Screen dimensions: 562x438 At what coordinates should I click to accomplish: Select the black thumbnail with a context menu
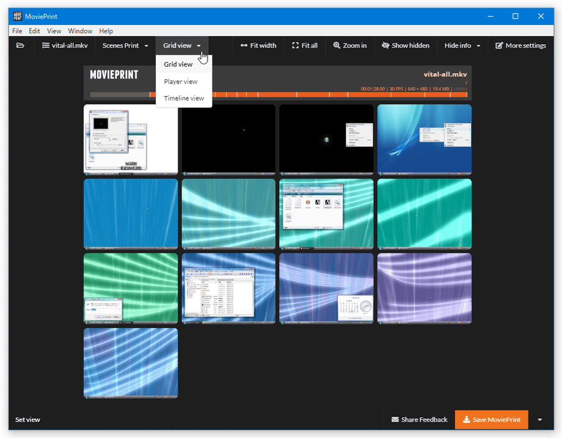click(326, 139)
